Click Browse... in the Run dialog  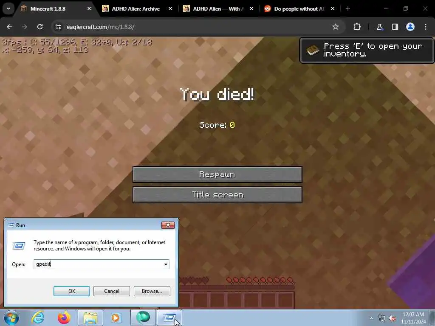[x=152, y=291]
